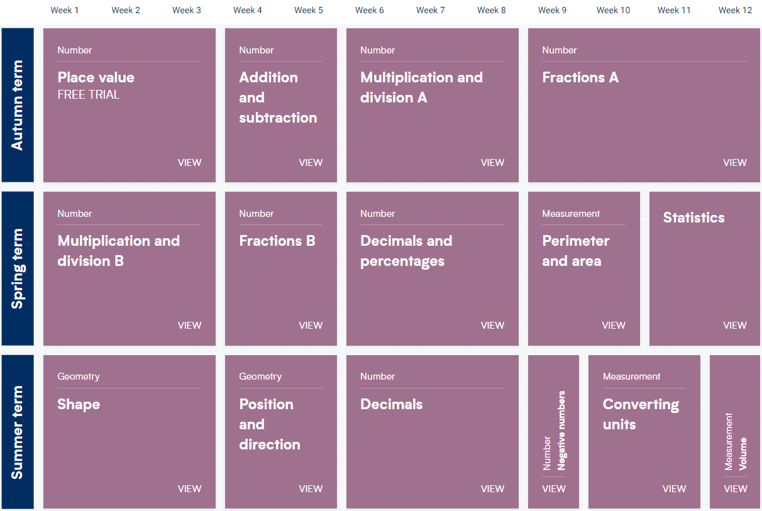Viewport: 762px width, 511px height.
Task: Click VIEW on Multiplication and division B
Action: 189,325
